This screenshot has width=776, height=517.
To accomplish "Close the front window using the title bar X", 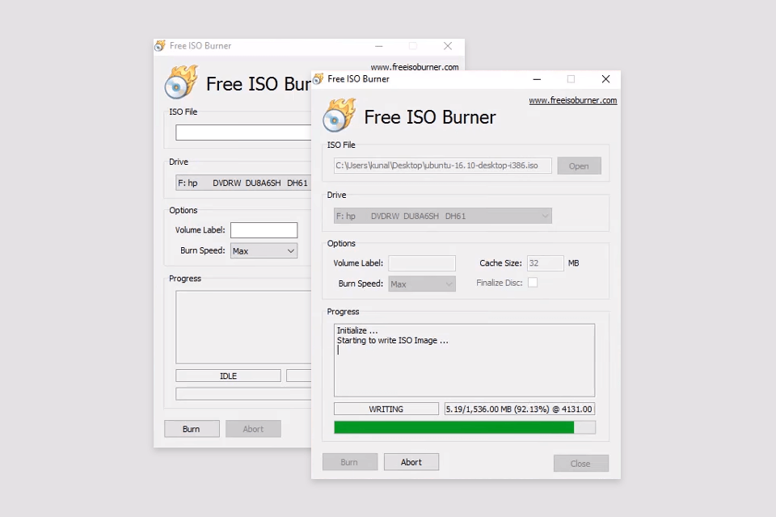I will point(605,79).
